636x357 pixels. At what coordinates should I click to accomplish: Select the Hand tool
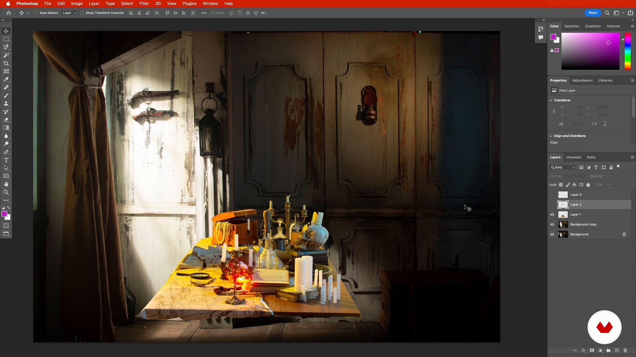point(6,184)
